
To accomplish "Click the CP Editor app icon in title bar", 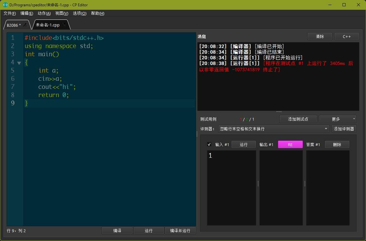I will [x=5, y=5].
